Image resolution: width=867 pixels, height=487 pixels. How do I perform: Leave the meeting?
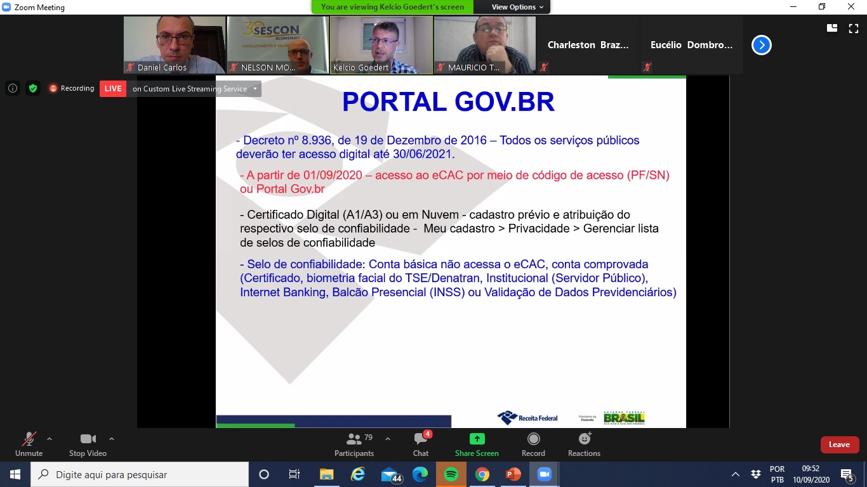click(x=839, y=445)
